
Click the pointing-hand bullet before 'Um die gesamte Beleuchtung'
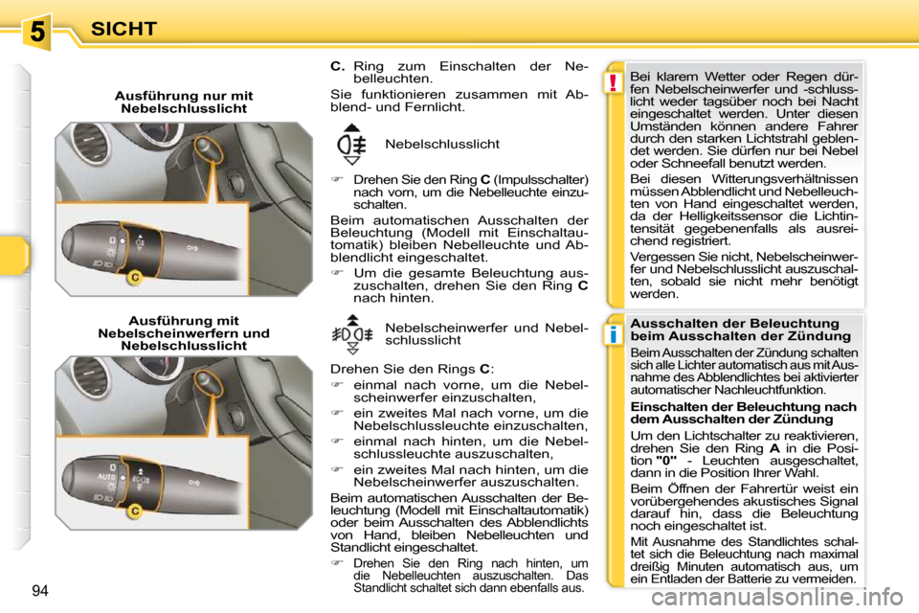point(336,272)
